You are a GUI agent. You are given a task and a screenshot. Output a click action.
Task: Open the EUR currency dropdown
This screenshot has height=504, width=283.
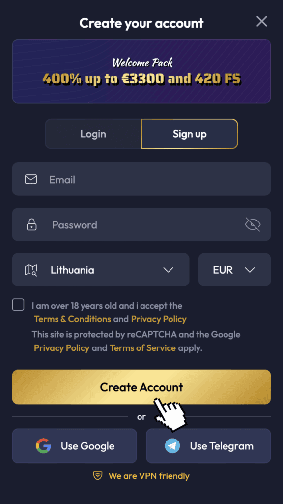[234, 270]
